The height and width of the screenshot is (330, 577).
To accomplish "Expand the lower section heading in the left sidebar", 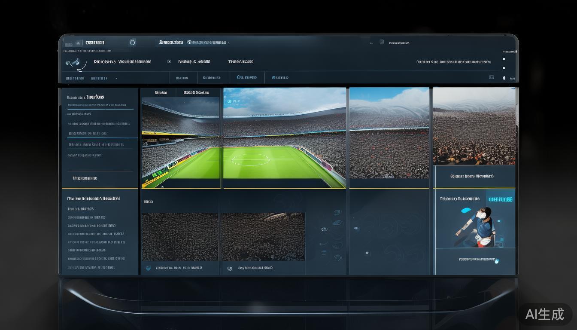I will 94,199.
